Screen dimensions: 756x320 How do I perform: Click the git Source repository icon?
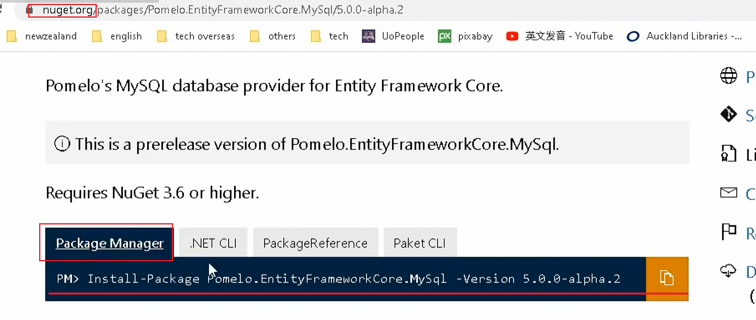click(728, 114)
